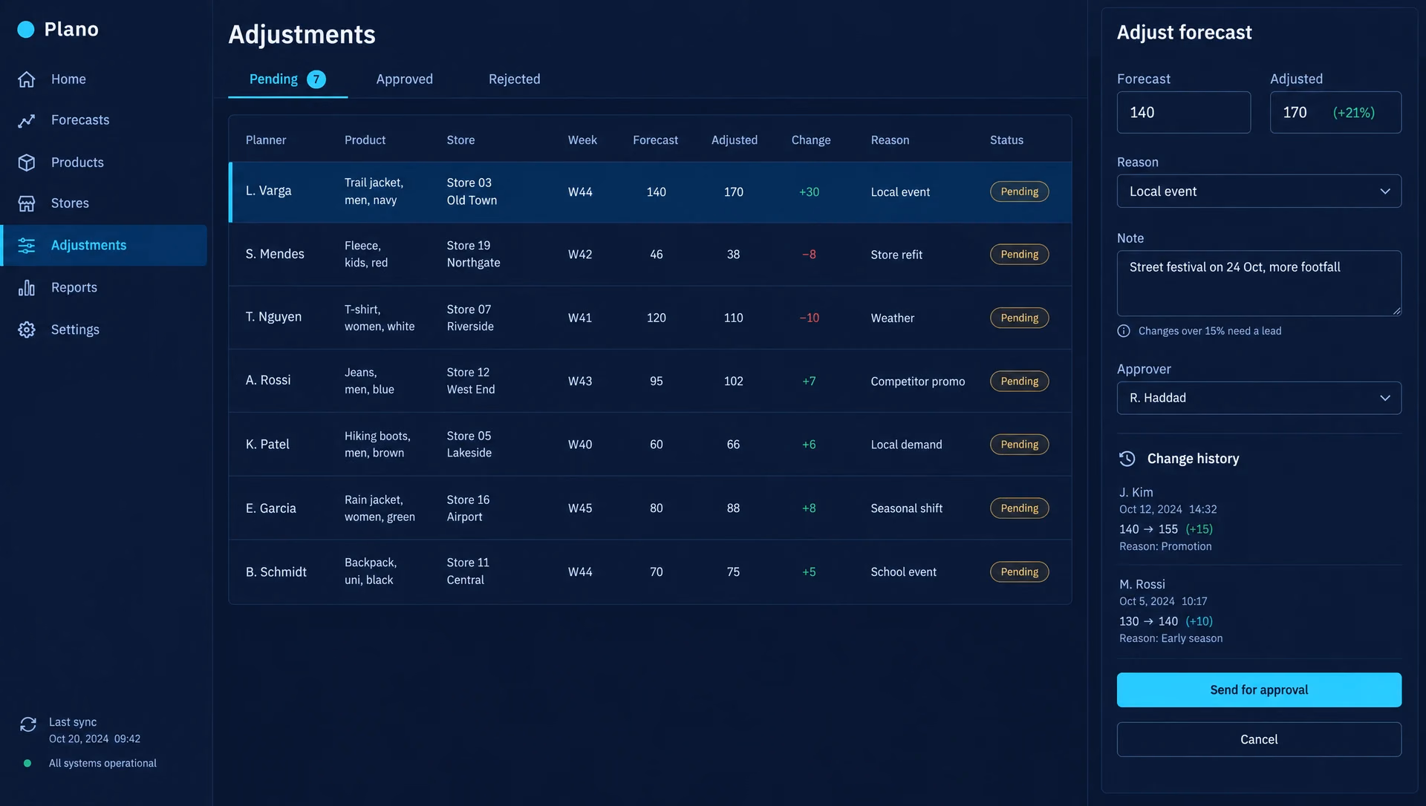Click the M. Rossi history entry
Screen dimensions: 1426x806
[1259, 611]
